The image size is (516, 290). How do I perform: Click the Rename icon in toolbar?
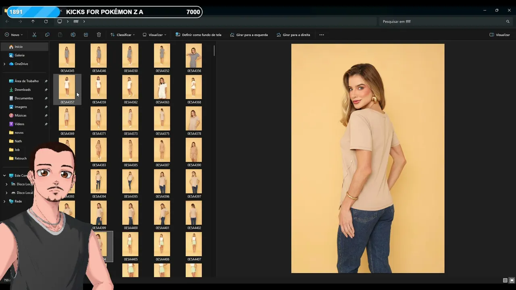73,35
